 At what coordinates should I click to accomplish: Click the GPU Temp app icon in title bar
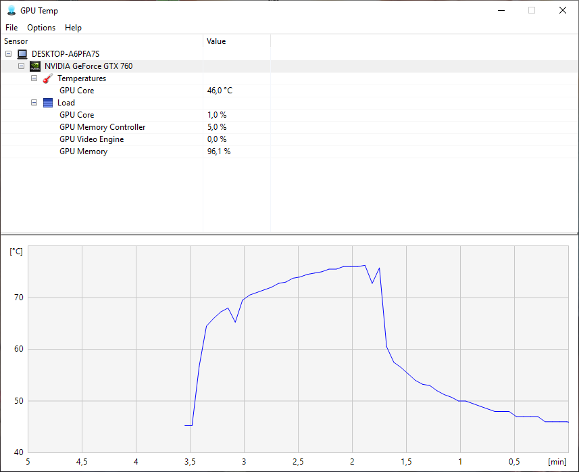click(11, 10)
